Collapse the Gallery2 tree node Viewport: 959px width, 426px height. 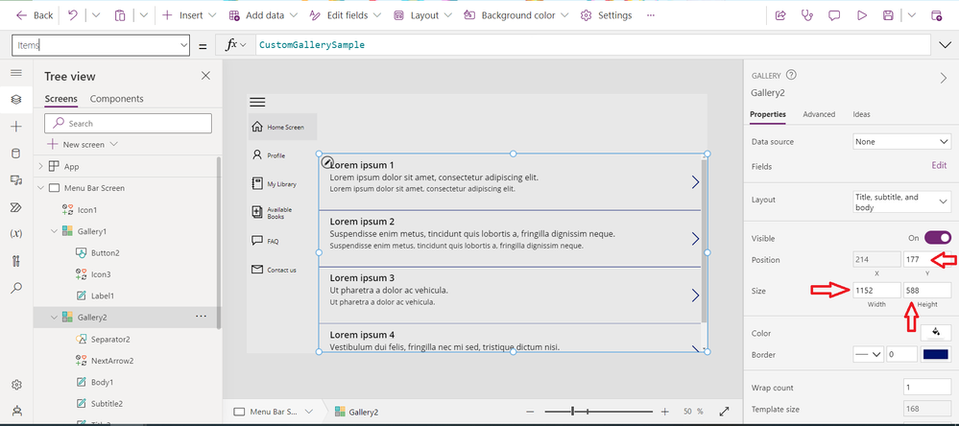point(54,318)
